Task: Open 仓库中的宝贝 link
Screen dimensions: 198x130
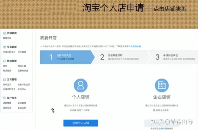Action: (x=9, y=89)
